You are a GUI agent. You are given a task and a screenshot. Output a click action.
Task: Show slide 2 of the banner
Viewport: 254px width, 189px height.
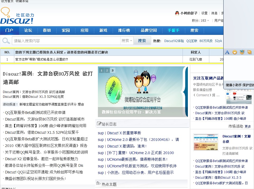(x=107, y=70)
